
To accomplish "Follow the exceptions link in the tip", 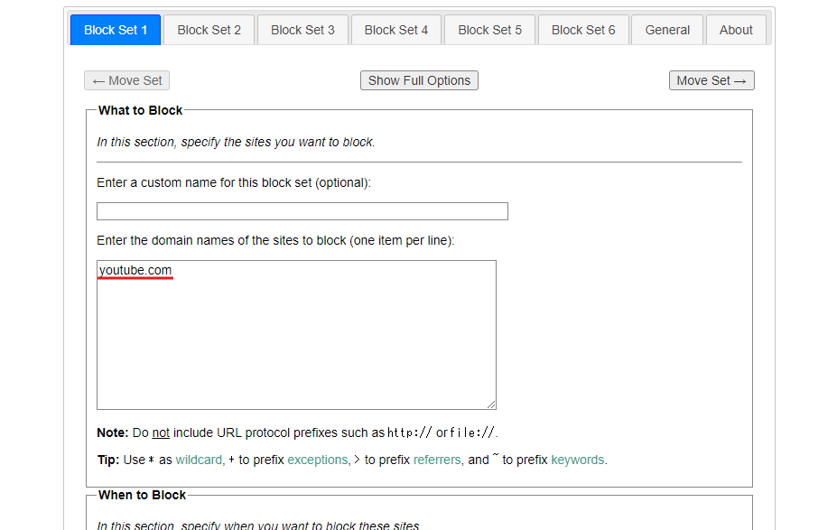I will (x=317, y=460).
